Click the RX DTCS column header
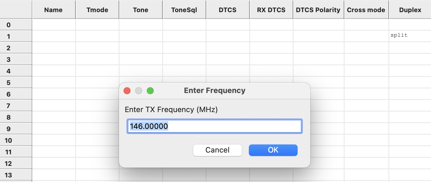Screen dimensions: 431x182 click(271, 10)
